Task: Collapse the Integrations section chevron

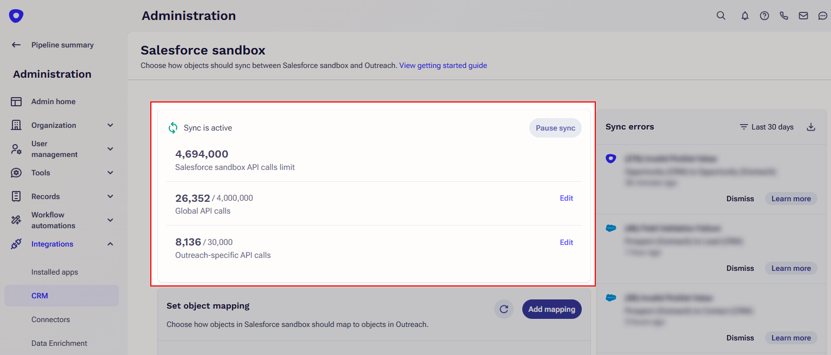Action: coord(110,244)
